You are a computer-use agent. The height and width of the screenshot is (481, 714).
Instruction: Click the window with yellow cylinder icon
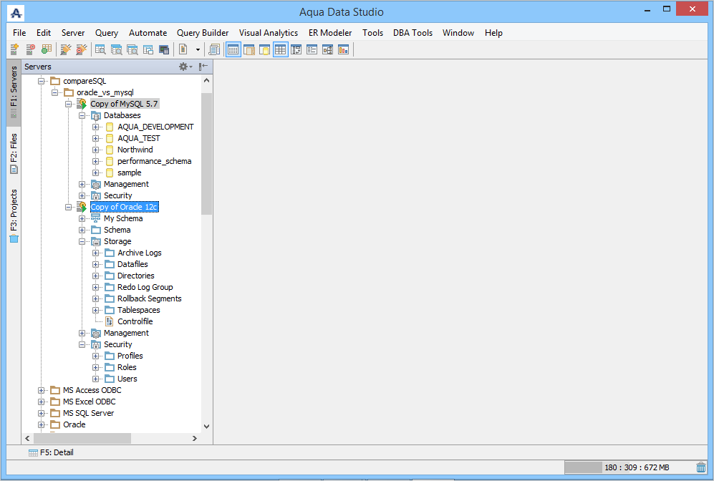pos(264,49)
